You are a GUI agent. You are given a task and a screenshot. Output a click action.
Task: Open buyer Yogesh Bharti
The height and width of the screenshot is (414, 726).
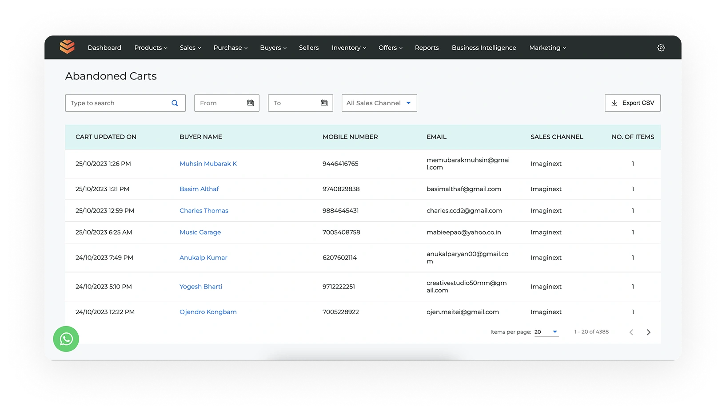(x=201, y=287)
